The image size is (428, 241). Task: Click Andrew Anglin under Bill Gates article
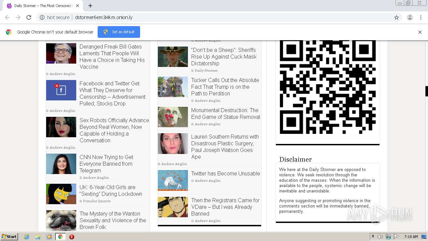pyautogui.click(x=62, y=74)
